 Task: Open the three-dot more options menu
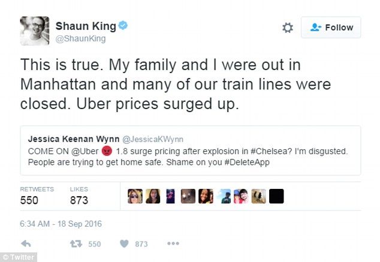click(x=173, y=244)
